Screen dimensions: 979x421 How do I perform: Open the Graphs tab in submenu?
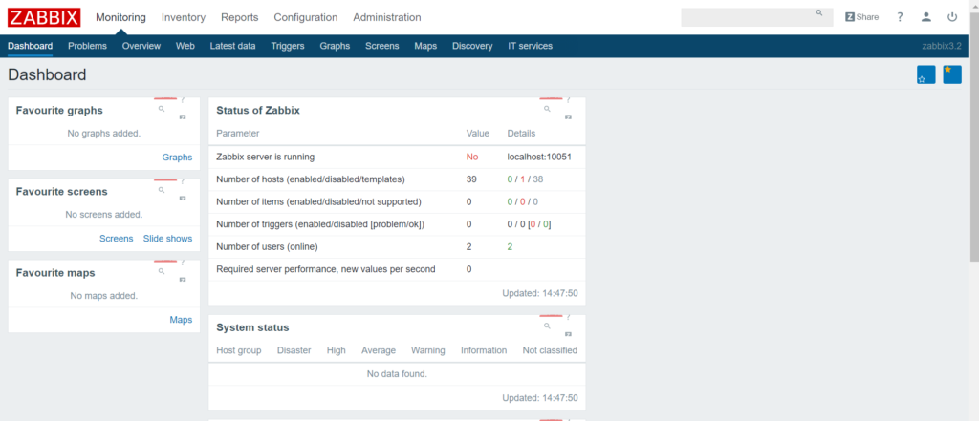coord(335,46)
